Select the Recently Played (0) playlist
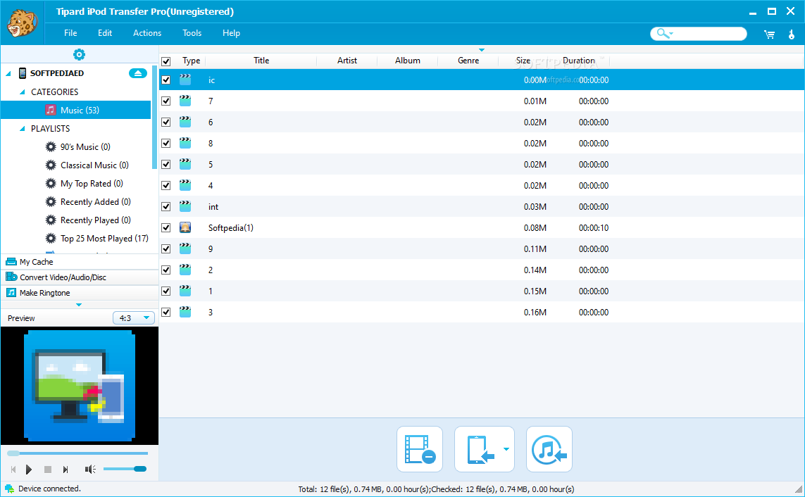 coord(96,220)
